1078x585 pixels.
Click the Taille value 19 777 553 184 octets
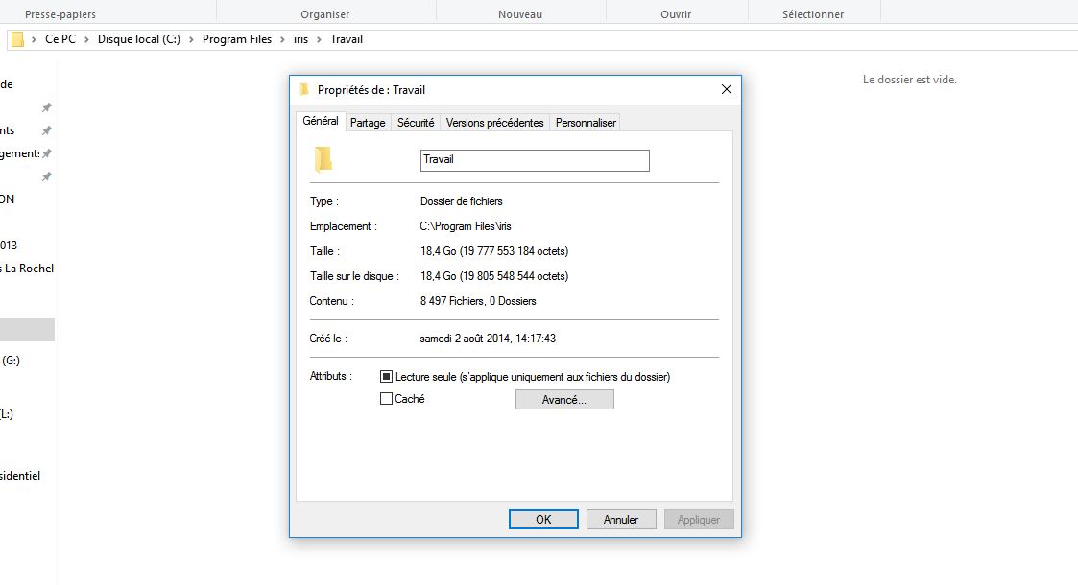(x=494, y=251)
